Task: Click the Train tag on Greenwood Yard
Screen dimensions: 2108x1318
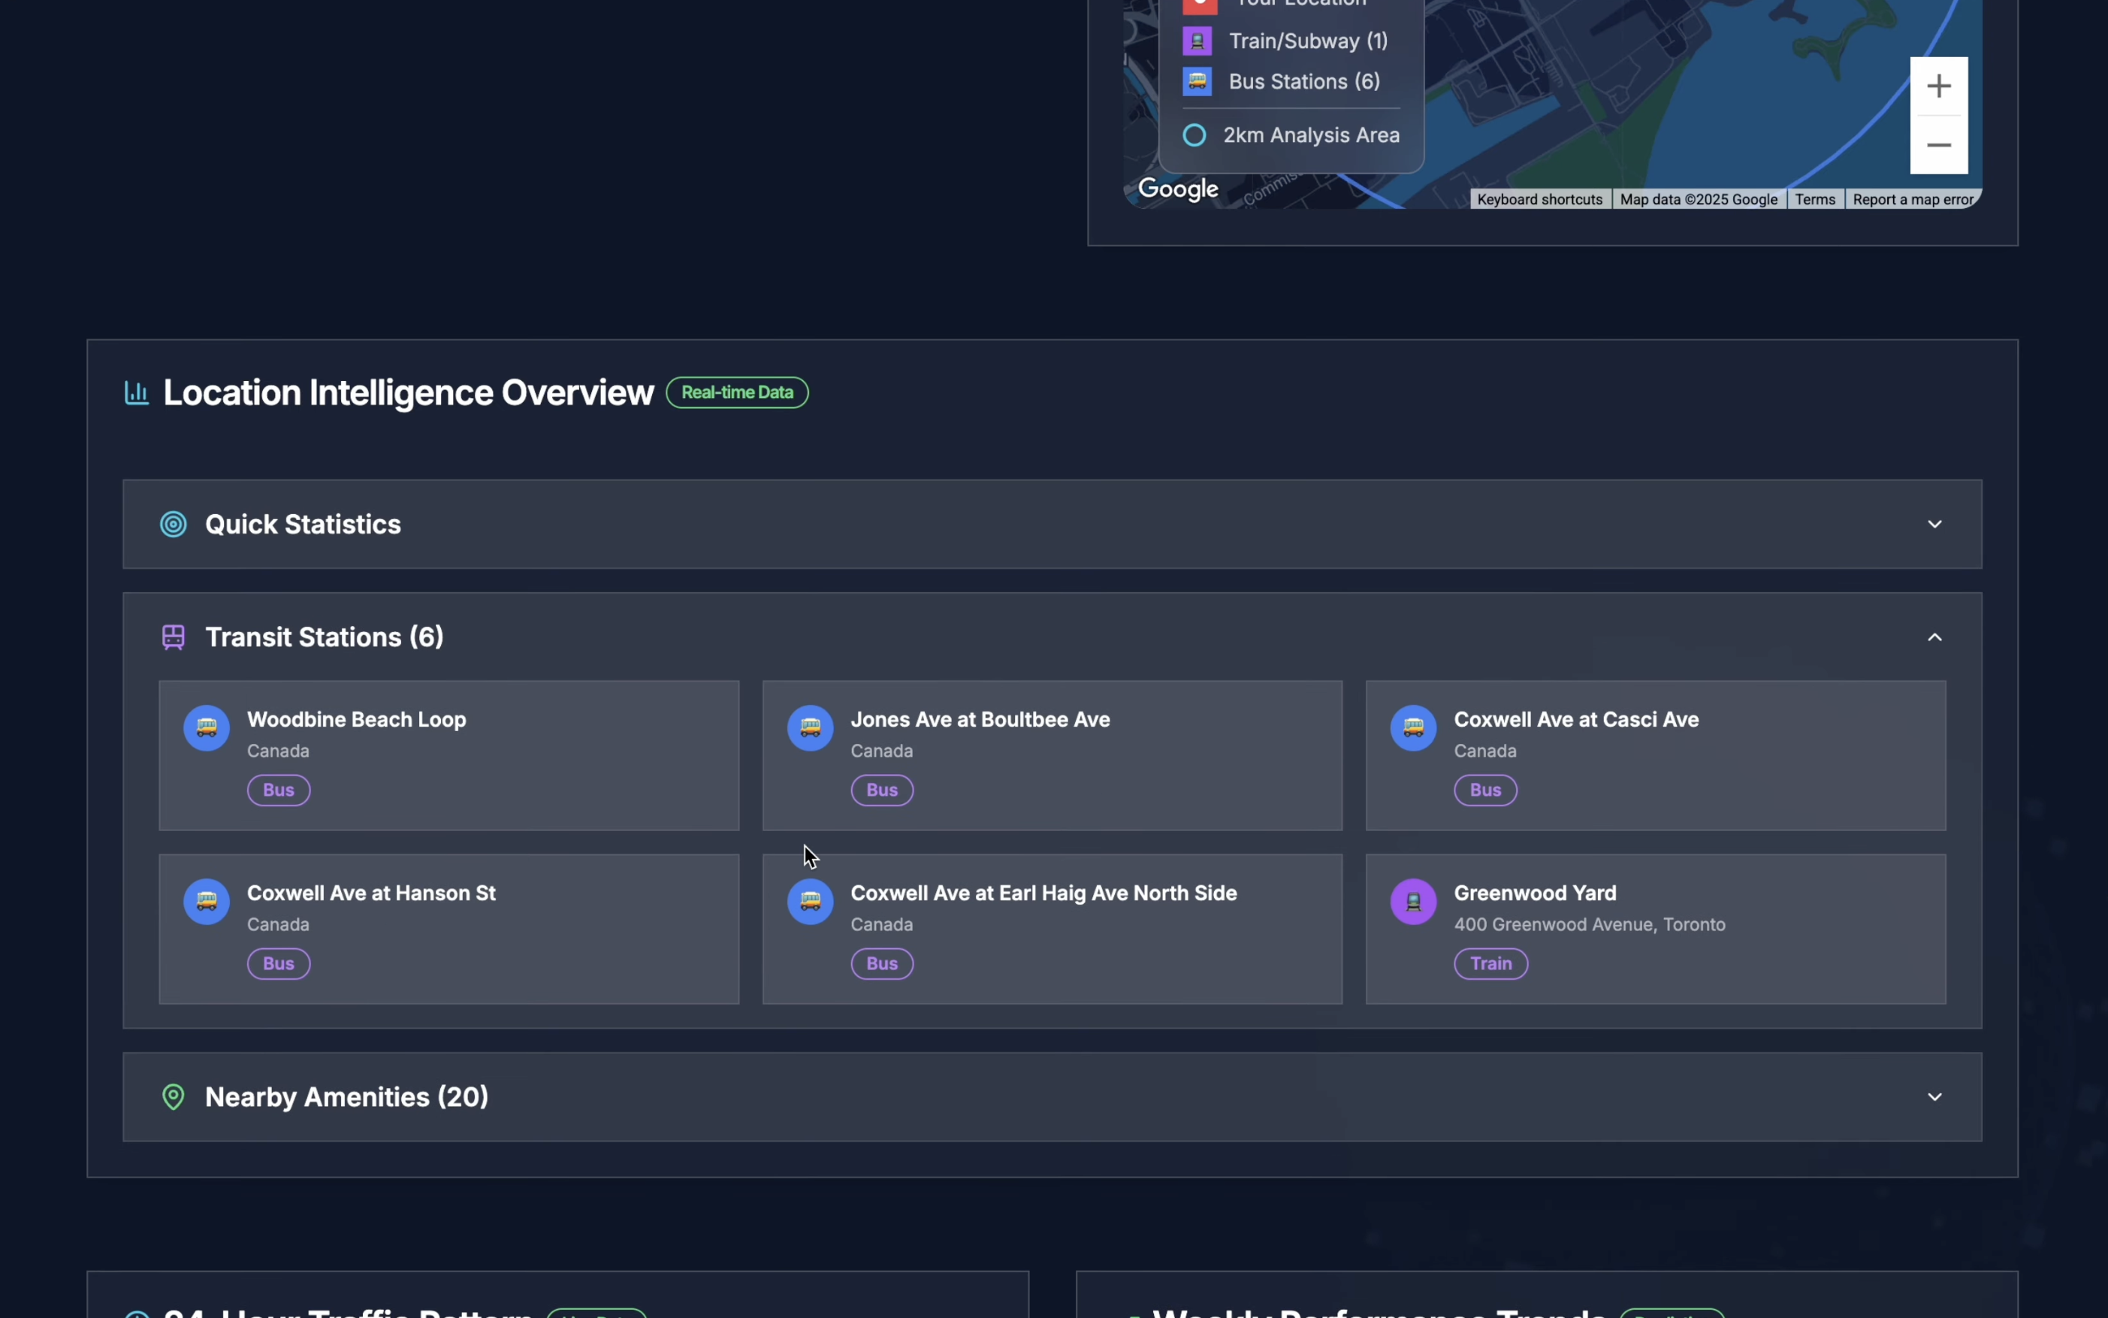Action: point(1490,963)
